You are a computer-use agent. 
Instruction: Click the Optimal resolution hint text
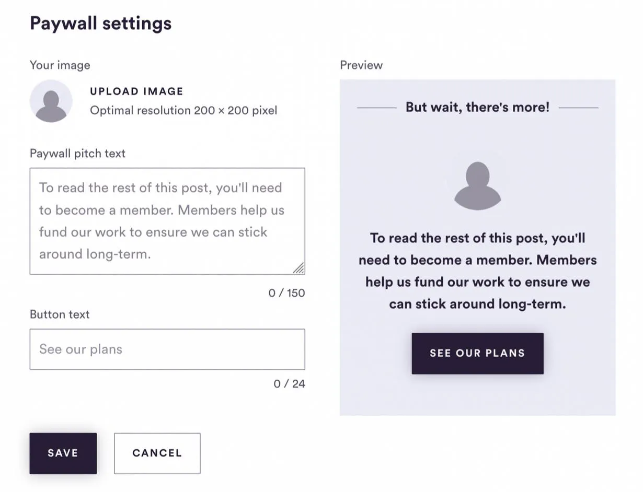tap(183, 111)
